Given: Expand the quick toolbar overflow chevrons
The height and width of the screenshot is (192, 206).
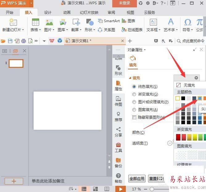Looking at the screenshot, I should tap(36, 41).
